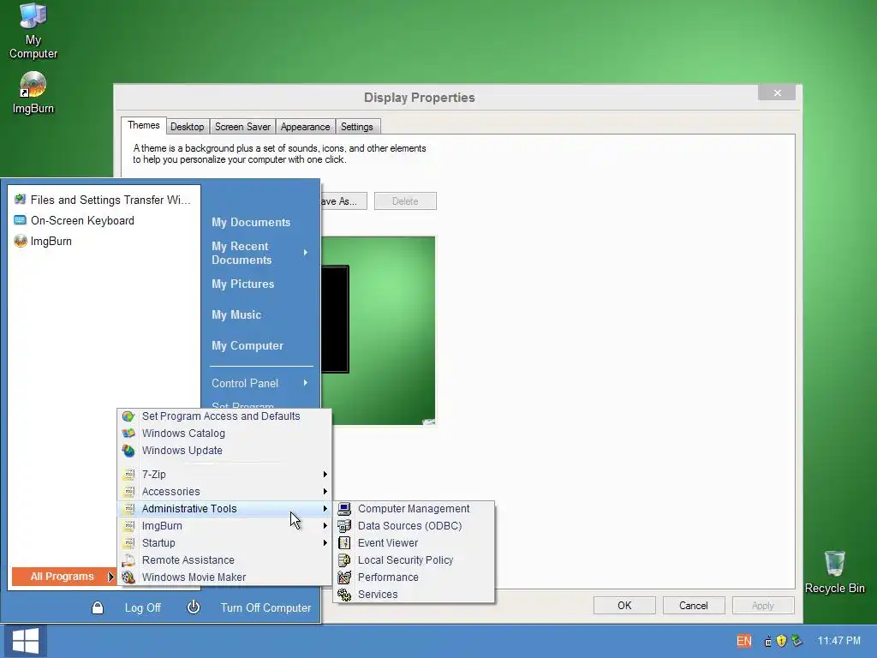
Task: Click the All Programs arrow
Action: (x=110, y=577)
